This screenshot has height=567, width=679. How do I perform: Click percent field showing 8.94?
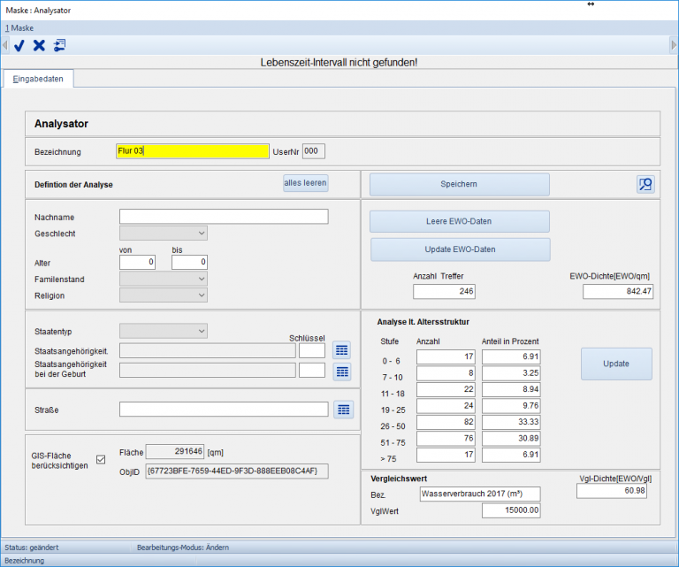tap(511, 390)
